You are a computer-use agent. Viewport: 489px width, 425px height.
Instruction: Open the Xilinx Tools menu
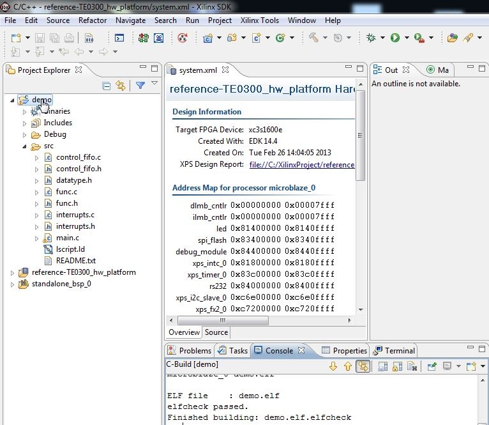coord(259,20)
